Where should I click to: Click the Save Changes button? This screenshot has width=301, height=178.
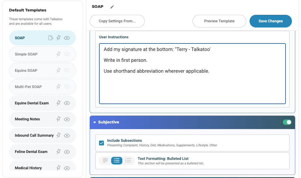pyautogui.click(x=271, y=21)
